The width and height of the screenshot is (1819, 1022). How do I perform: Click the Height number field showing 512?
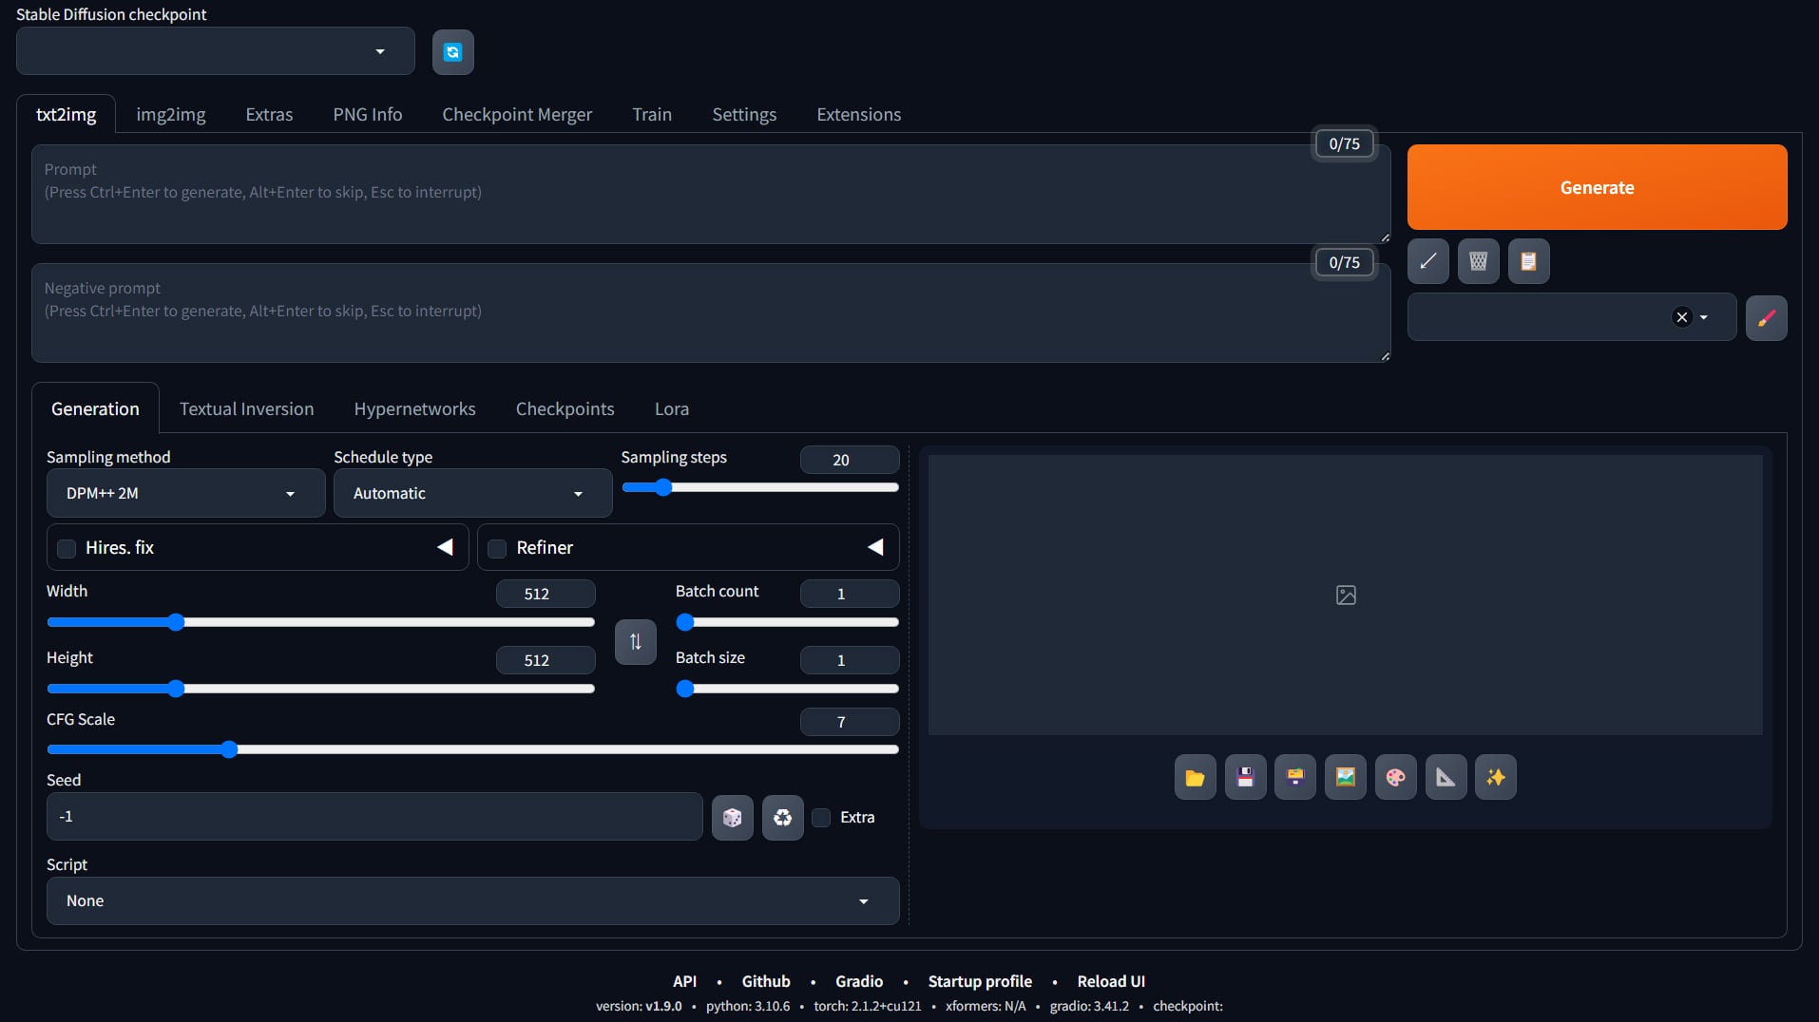pos(546,660)
